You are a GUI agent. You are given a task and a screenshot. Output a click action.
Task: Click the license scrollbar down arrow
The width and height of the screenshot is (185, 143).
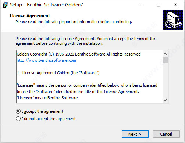click(x=165, y=100)
